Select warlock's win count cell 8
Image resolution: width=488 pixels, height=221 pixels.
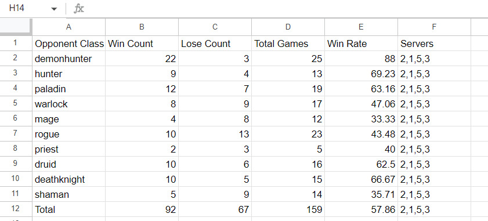coord(142,104)
